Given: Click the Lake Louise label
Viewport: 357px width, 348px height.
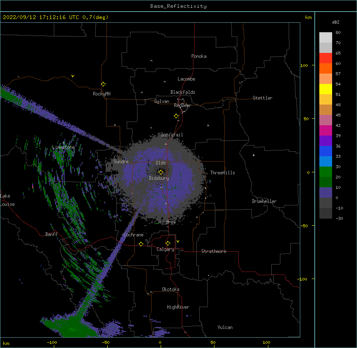Looking at the screenshot, I should click(7, 200).
